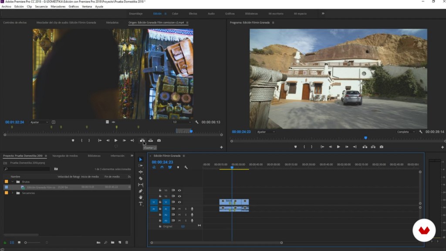Mute audio track A1
The height and width of the screenshot is (251, 446).
point(179,209)
